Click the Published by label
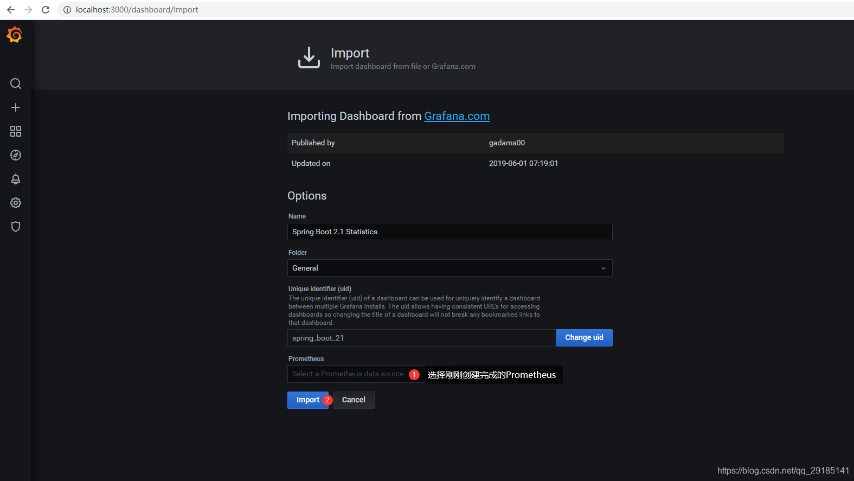Viewport: 854px width, 481px height. pos(313,143)
